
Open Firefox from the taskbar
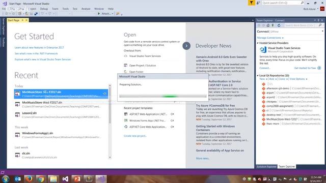pos(29,179)
